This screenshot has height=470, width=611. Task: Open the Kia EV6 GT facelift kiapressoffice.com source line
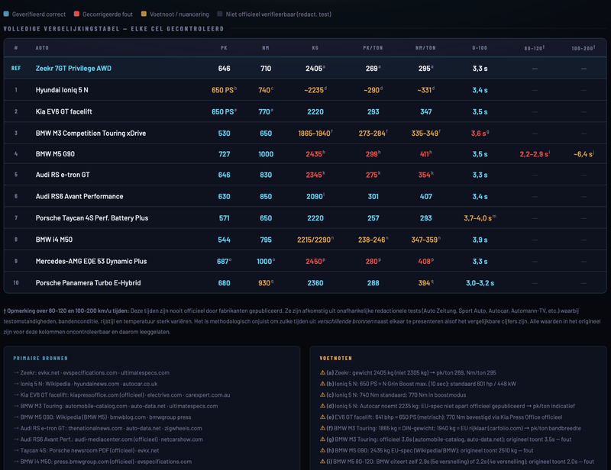pyautogui.click(x=122, y=395)
